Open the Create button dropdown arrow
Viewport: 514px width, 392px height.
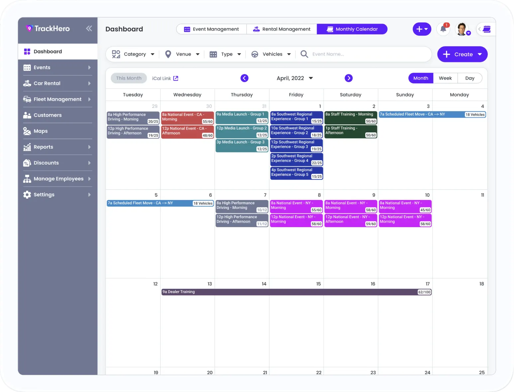click(480, 54)
